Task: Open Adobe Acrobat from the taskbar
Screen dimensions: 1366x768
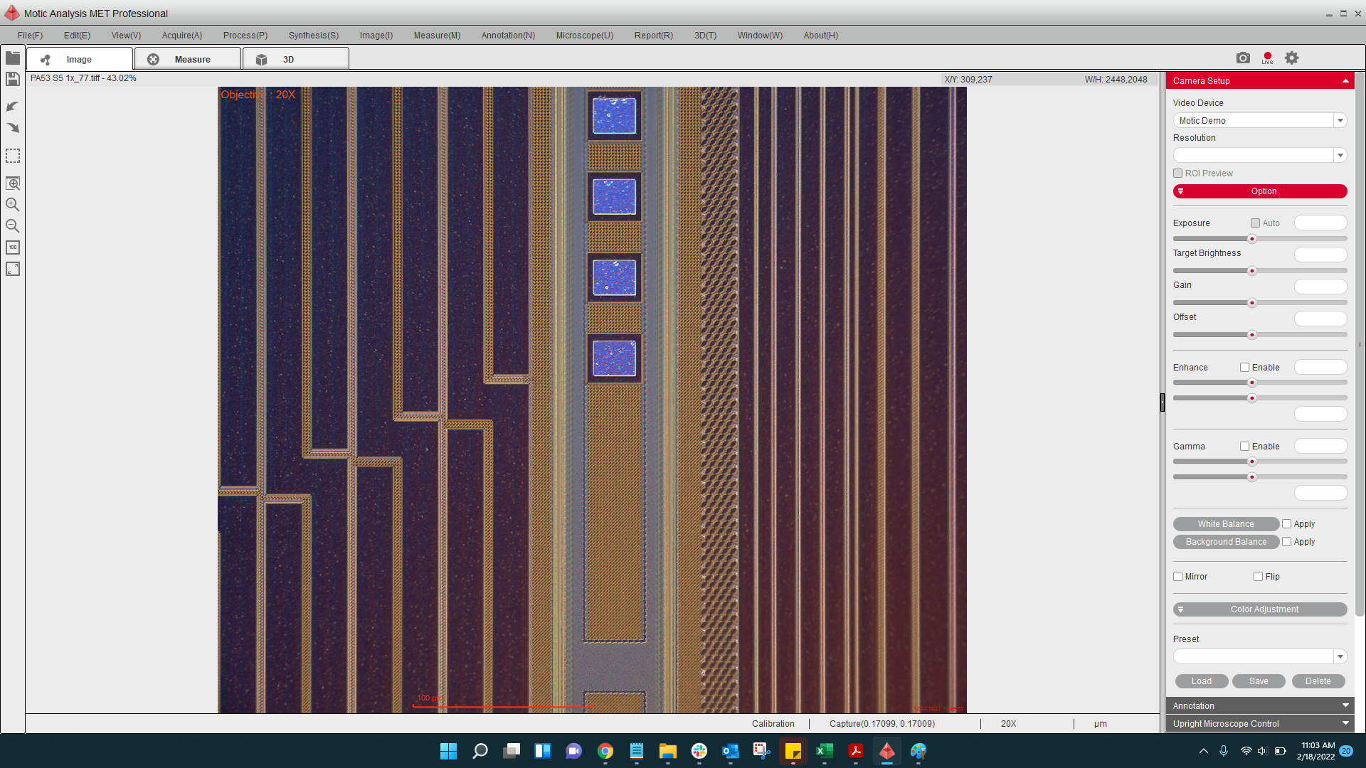Action: pyautogui.click(x=855, y=751)
